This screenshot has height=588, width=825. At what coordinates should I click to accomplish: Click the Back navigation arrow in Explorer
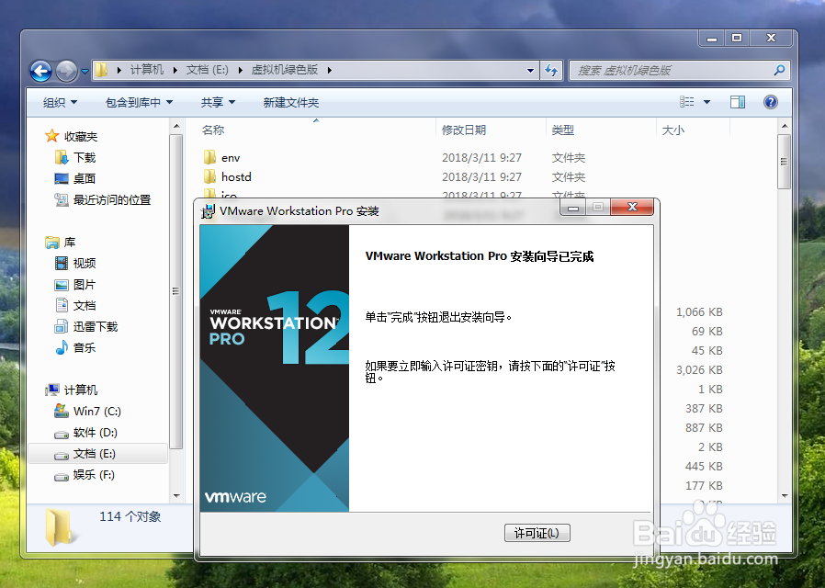click(x=40, y=71)
